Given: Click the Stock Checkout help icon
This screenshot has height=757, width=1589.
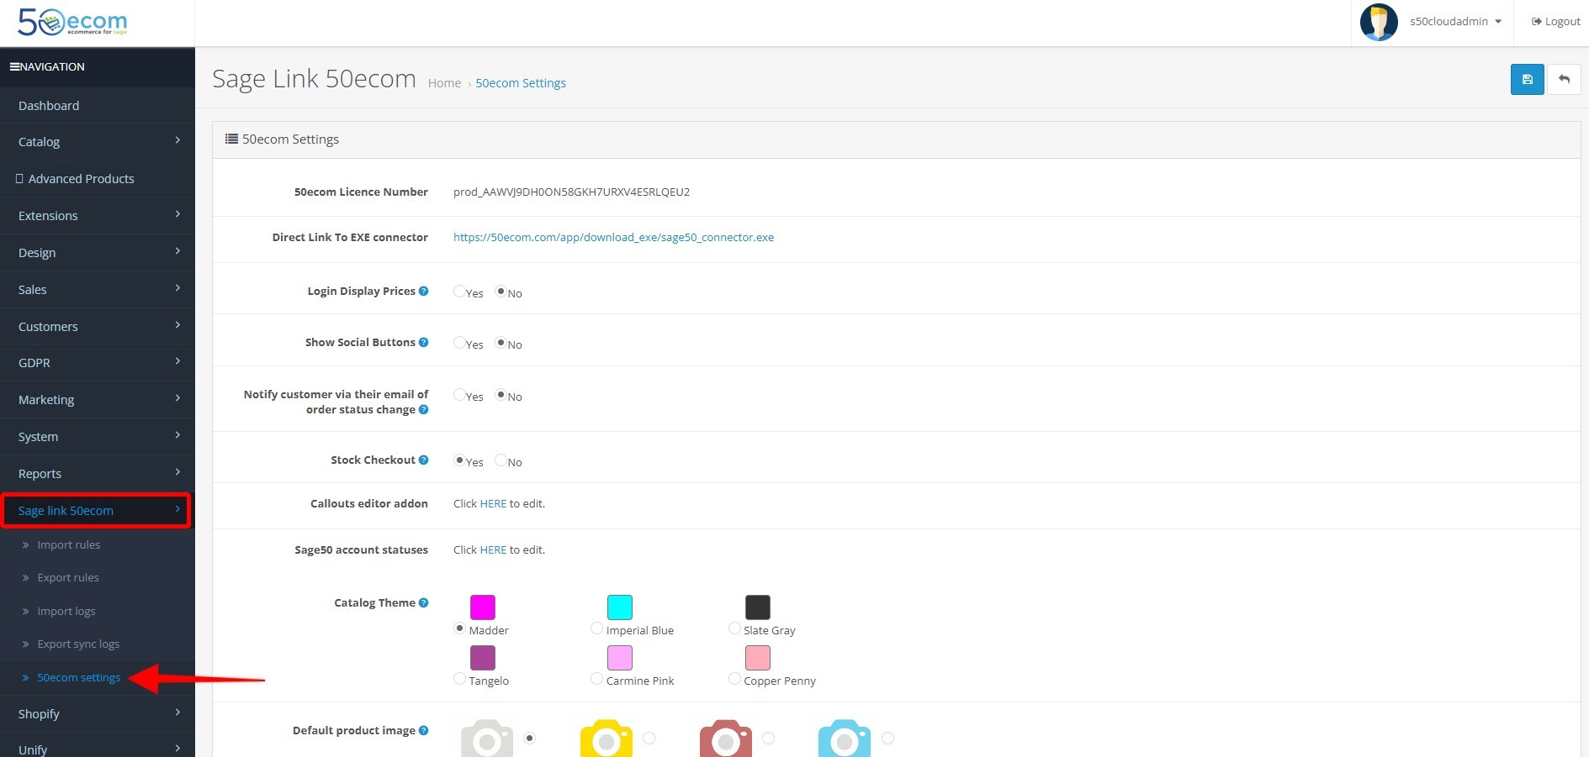Looking at the screenshot, I should (423, 460).
